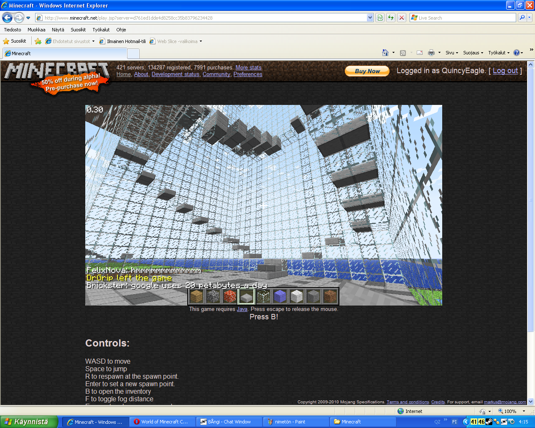The image size is (535, 428).
Task: Open the Preferences link
Action: (248, 74)
